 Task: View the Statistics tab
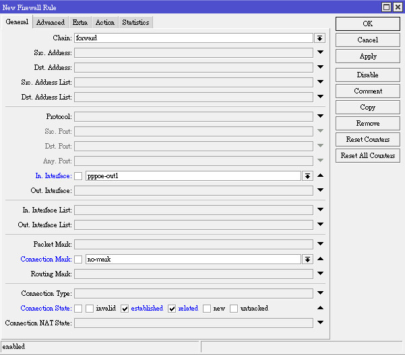click(136, 23)
